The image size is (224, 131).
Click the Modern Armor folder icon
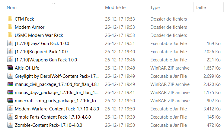click(10, 27)
